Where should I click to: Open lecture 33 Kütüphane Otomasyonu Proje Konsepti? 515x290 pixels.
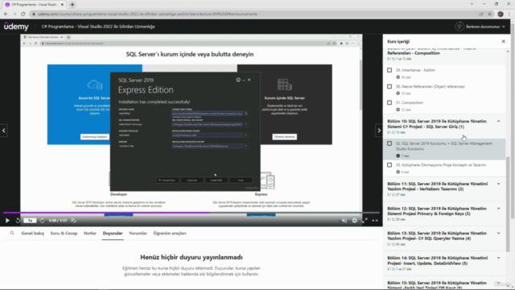pyautogui.click(x=441, y=165)
